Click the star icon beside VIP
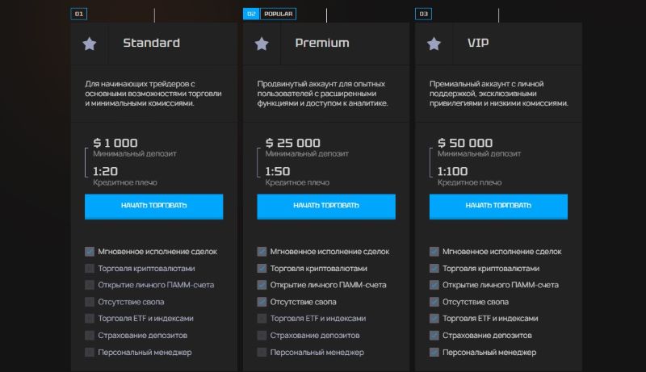Viewport: 646px width, 372px height. [x=434, y=44]
